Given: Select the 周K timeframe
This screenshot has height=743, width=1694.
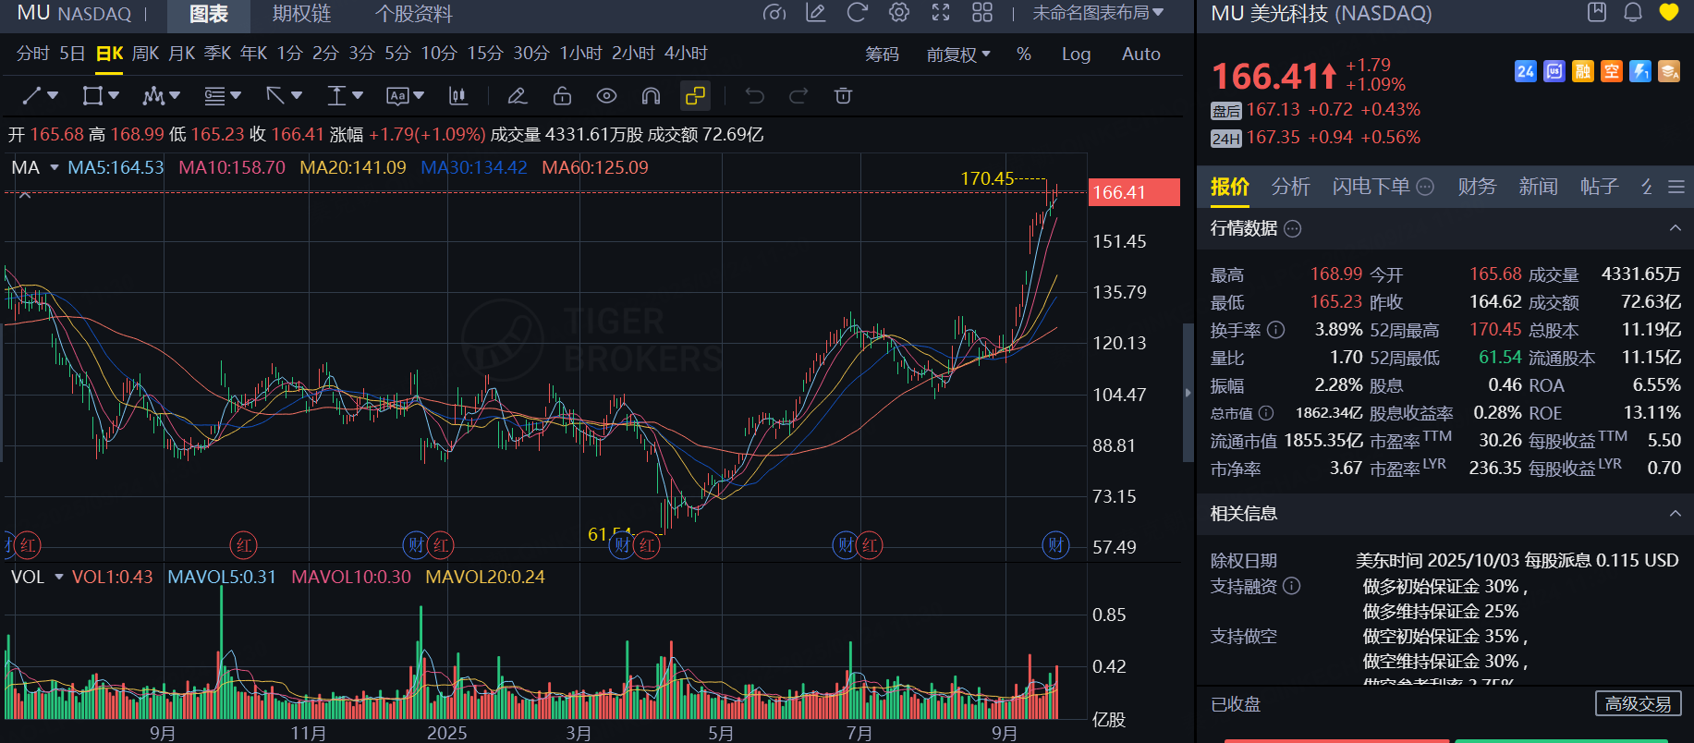Looking at the screenshot, I should [145, 54].
